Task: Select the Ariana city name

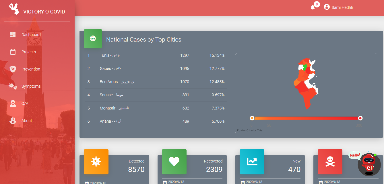Action: coord(110,121)
